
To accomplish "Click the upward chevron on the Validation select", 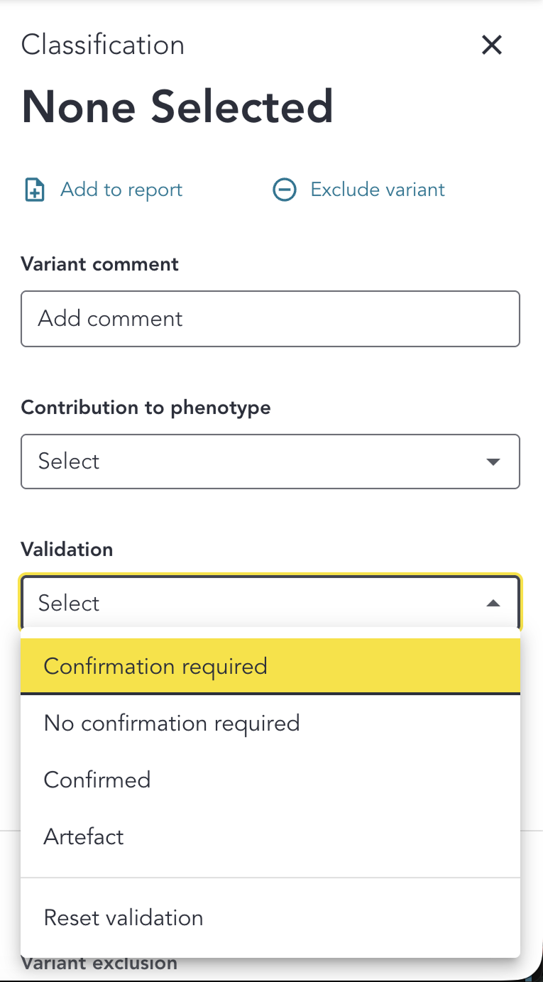I will (493, 603).
